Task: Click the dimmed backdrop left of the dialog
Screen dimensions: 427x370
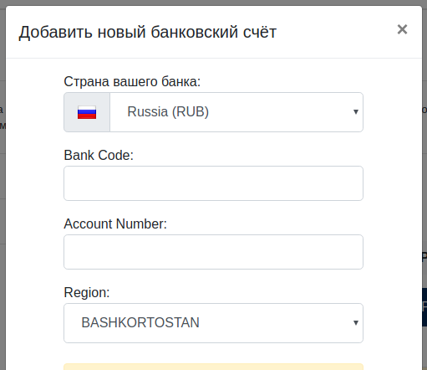Action: pos(3,195)
